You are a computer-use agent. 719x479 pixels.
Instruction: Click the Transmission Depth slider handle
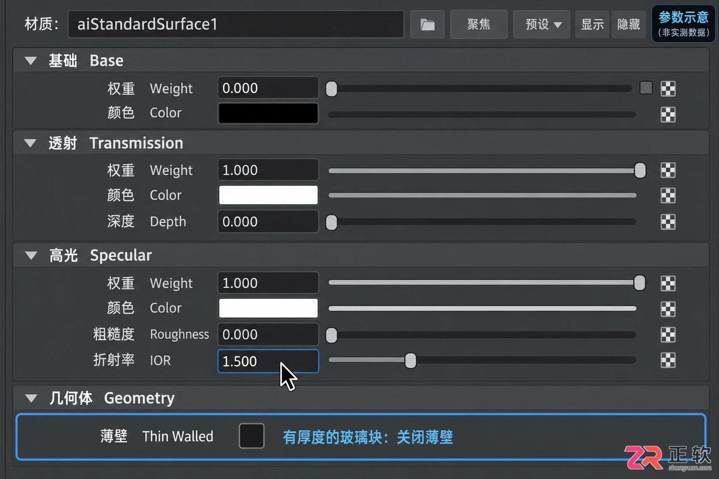click(x=332, y=222)
